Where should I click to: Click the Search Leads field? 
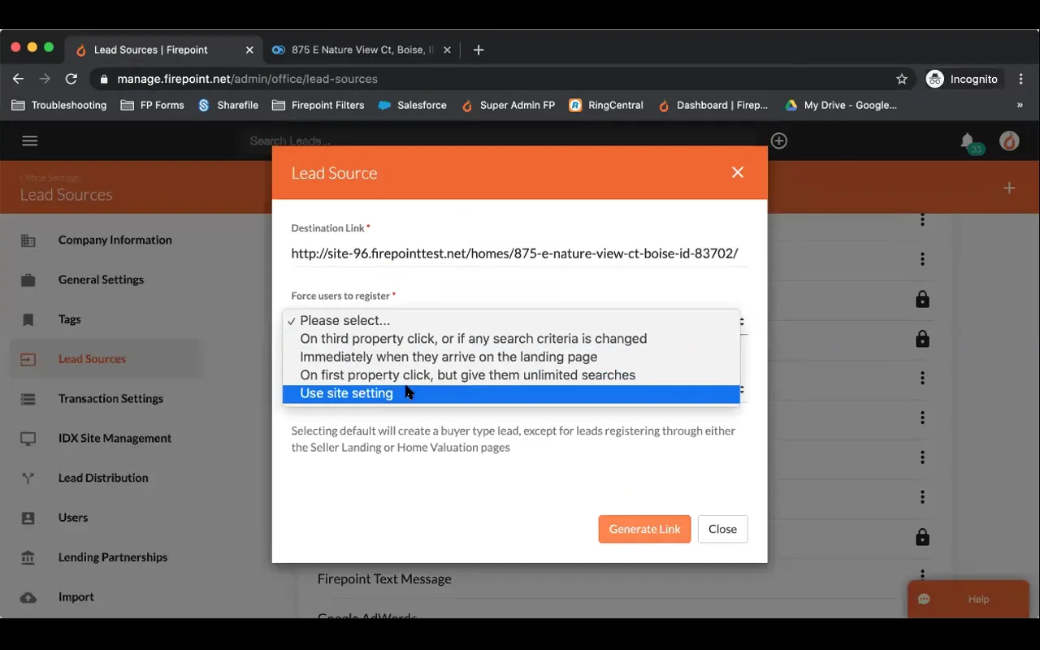(x=500, y=141)
